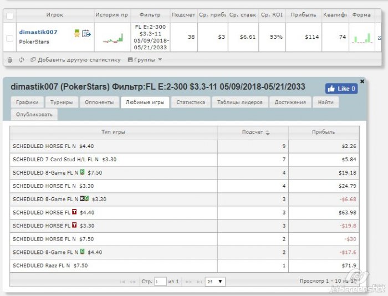Viewport: 388px width, 296px height.
Task: Click the $63.98 profit value
Action: 348,213
